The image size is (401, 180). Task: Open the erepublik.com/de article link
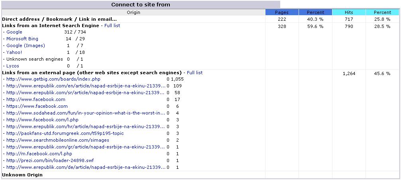[86, 168]
